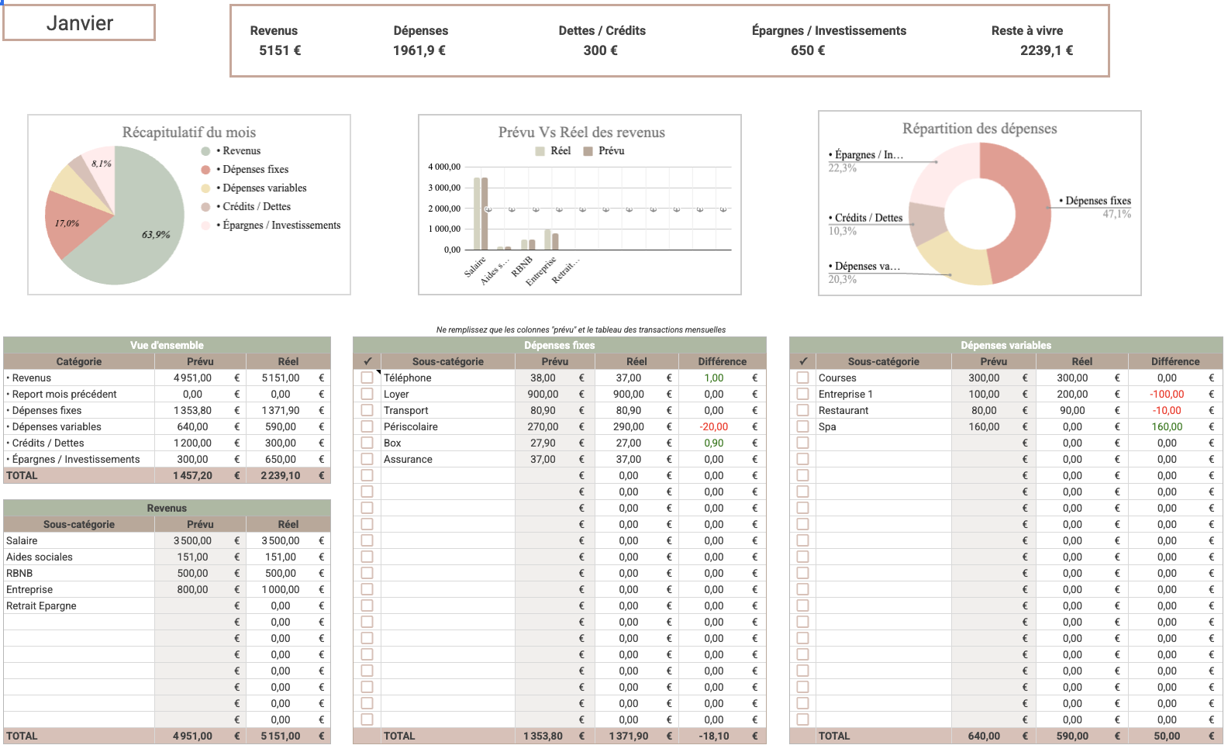
Task: Tick the Téléphone checkbox in Dépenses fixes
Action: pyautogui.click(x=367, y=378)
